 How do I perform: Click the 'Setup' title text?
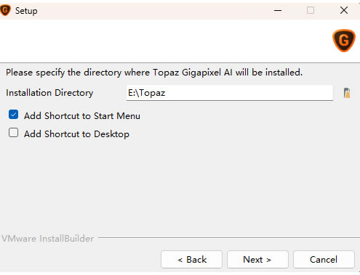(26, 11)
